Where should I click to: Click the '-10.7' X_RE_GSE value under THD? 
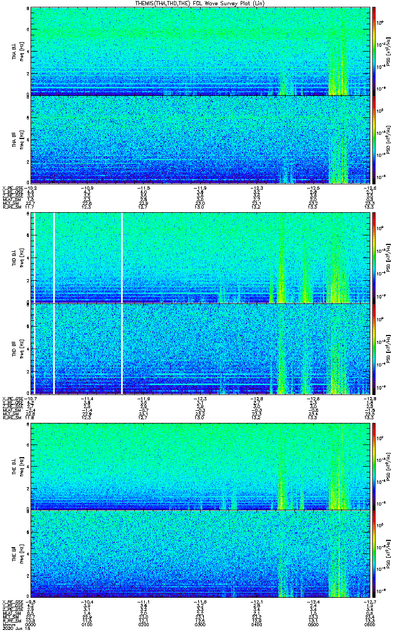click(30, 398)
